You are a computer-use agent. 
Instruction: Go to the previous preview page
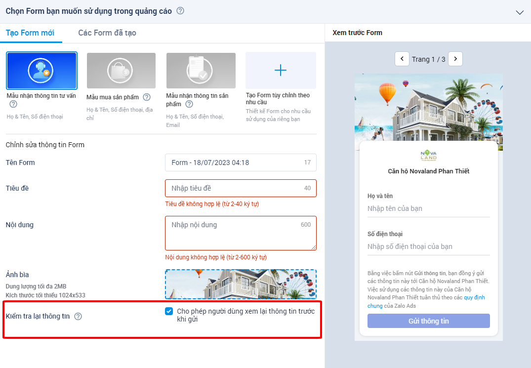[402, 58]
